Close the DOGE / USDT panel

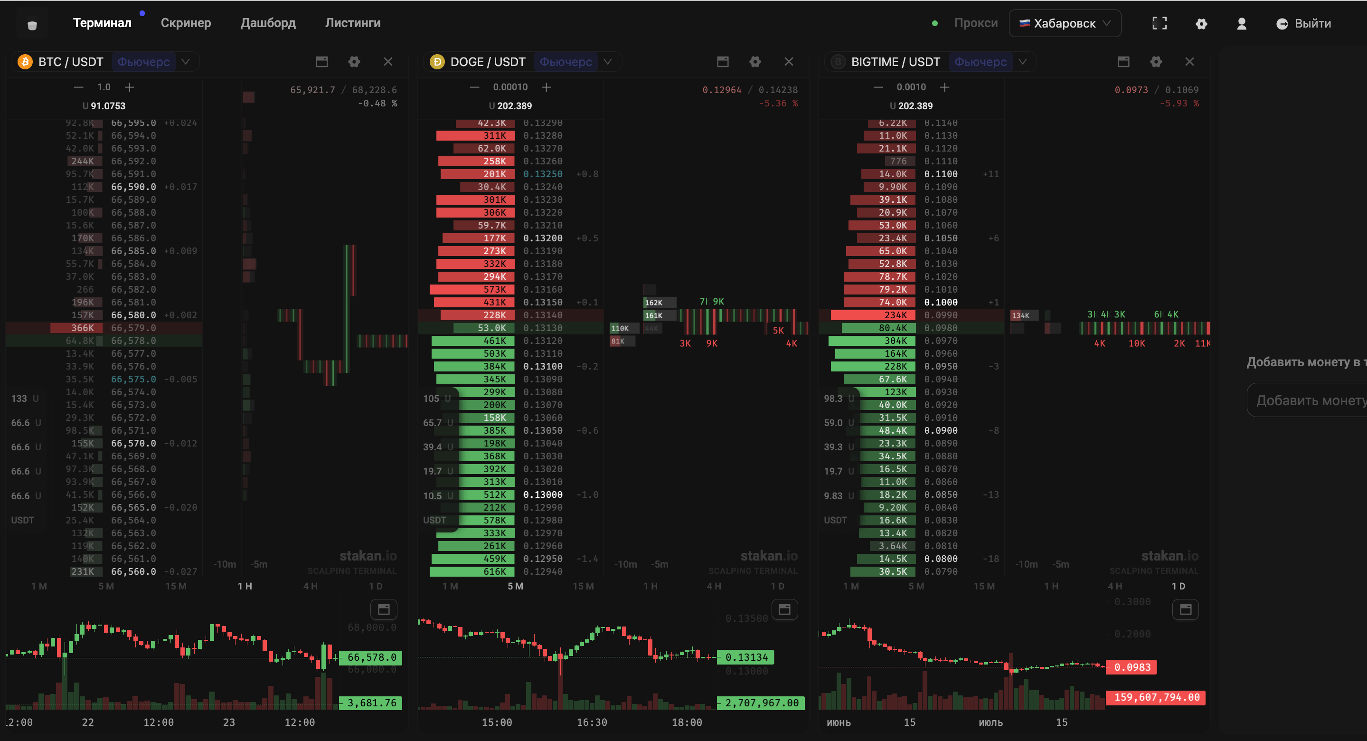(x=789, y=62)
